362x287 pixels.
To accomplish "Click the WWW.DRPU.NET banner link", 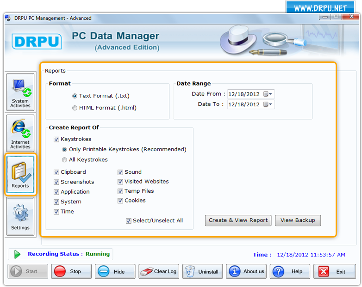I will click(x=320, y=8).
